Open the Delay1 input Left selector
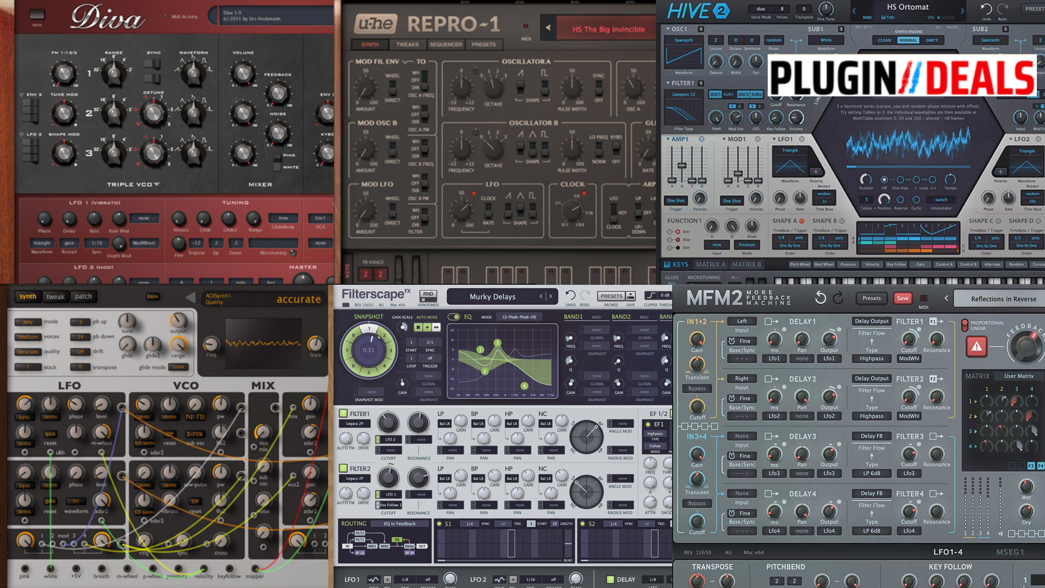The width and height of the screenshot is (1045, 588). (x=742, y=321)
